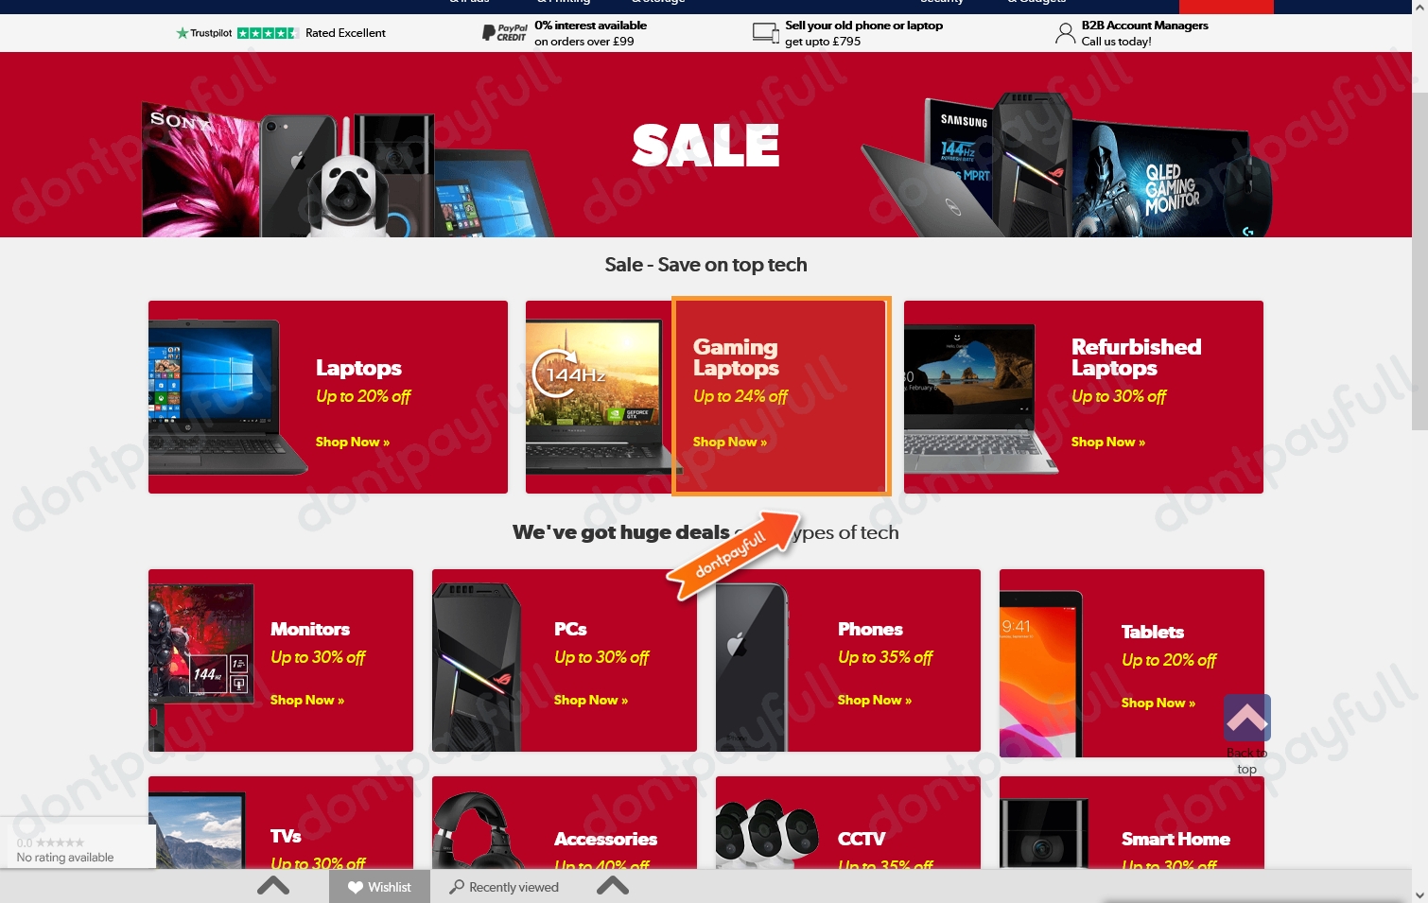1428x903 pixels.
Task: Click Shop Now under Gaming Laptops
Action: point(730,443)
